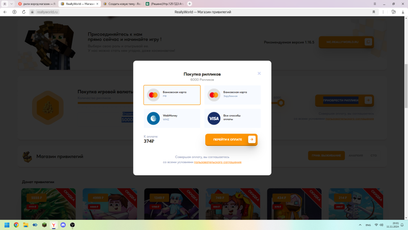The width and height of the screenshot is (408, 230).
Task: Click the site lock icon in address bar
Action: pos(32,12)
